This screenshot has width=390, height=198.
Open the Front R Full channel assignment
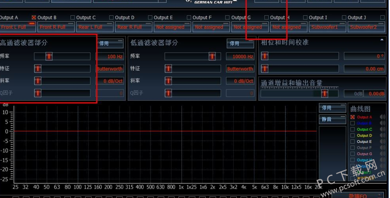tap(56, 27)
